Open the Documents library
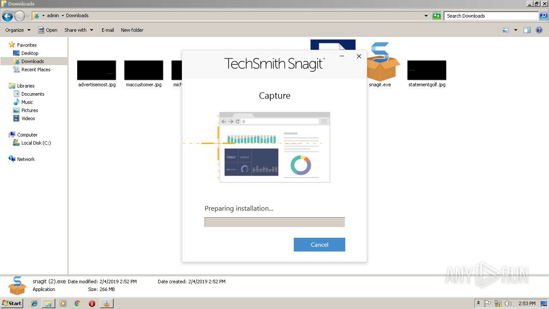Image resolution: width=549 pixels, height=309 pixels. pyautogui.click(x=33, y=94)
